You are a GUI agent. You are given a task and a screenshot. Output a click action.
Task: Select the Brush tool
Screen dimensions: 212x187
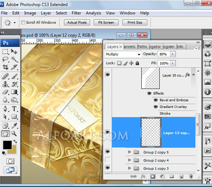tap(14, 77)
